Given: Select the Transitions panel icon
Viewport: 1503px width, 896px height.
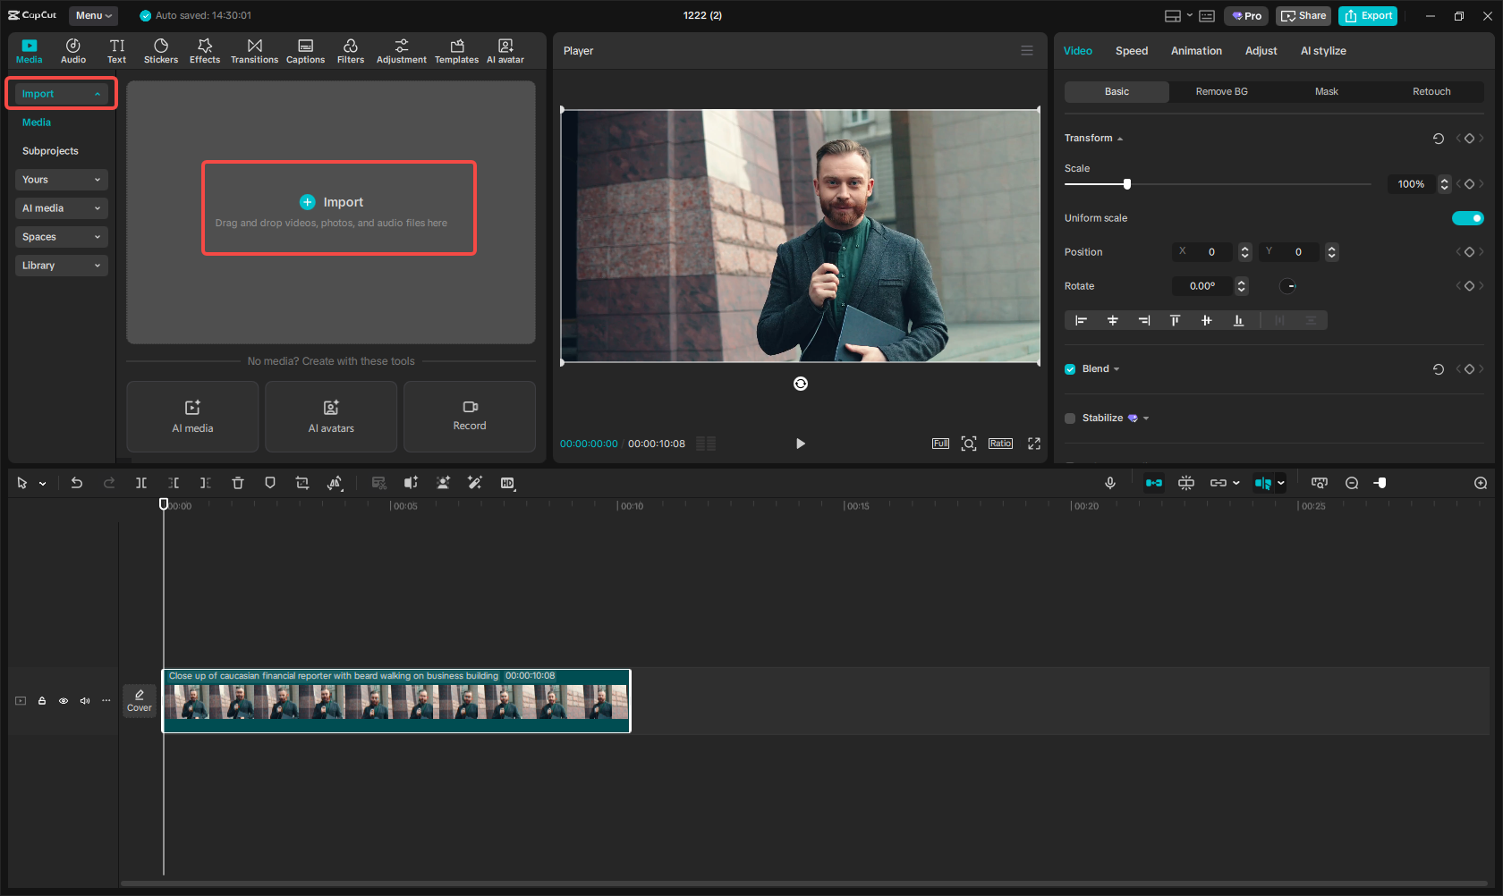Looking at the screenshot, I should tap(254, 50).
